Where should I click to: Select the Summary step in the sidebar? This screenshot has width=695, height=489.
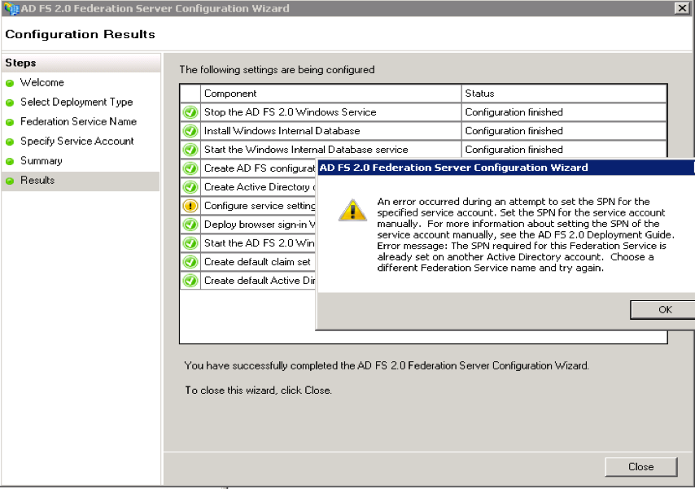[42, 160]
